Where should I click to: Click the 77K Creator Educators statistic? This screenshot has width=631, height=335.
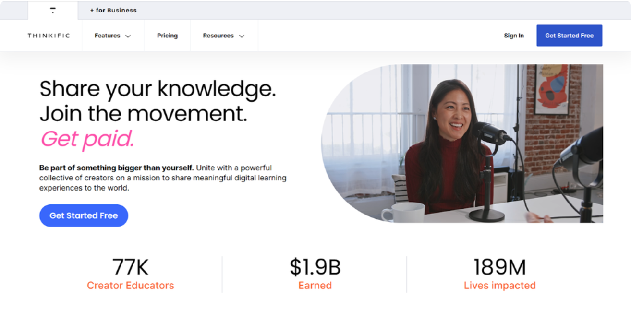(131, 274)
